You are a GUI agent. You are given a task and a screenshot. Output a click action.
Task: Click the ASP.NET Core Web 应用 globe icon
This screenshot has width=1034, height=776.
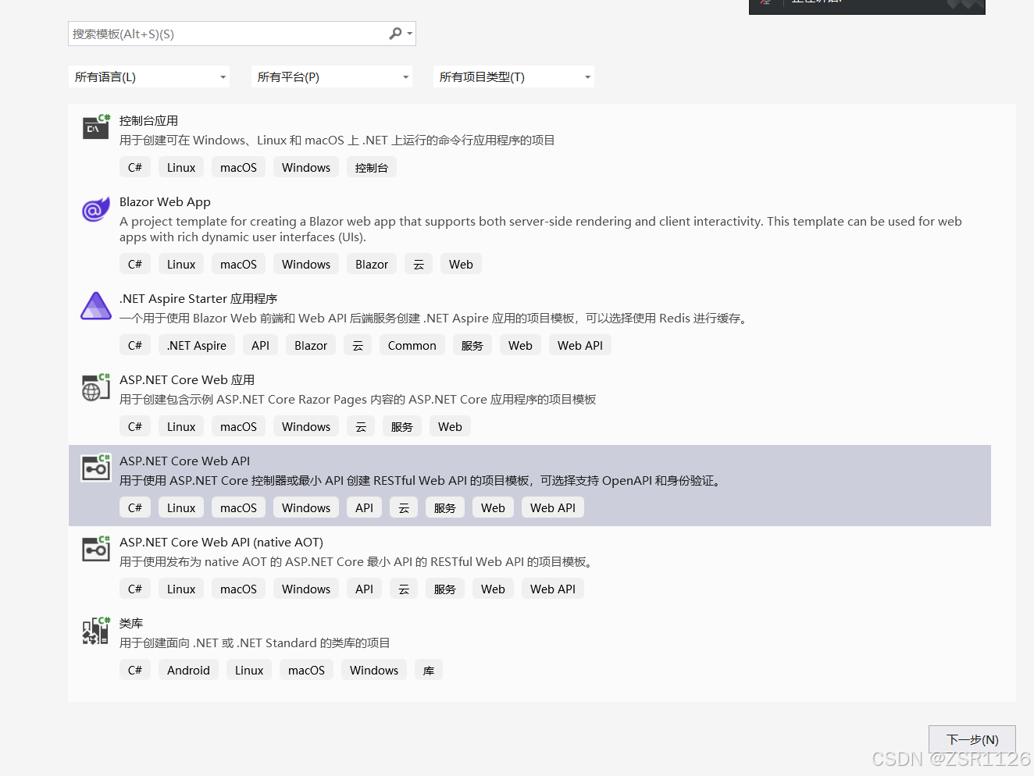[x=95, y=386]
